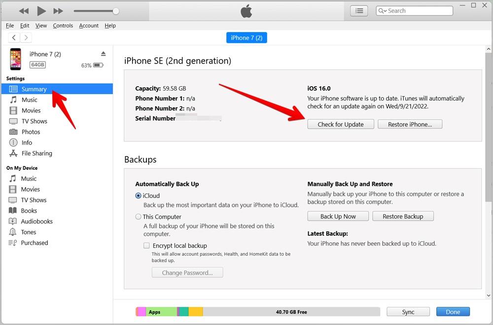Image resolution: width=493 pixels, height=325 pixels.
Task: Adjust the volume slider knob
Action: pyautogui.click(x=116, y=11)
